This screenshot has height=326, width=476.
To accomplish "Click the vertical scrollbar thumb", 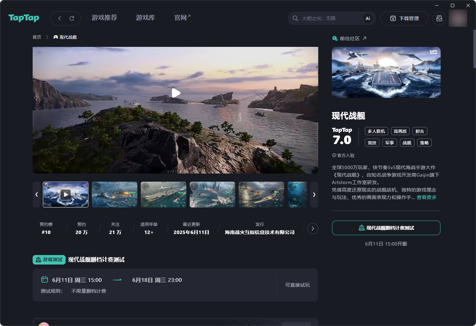I will (475, 49).
